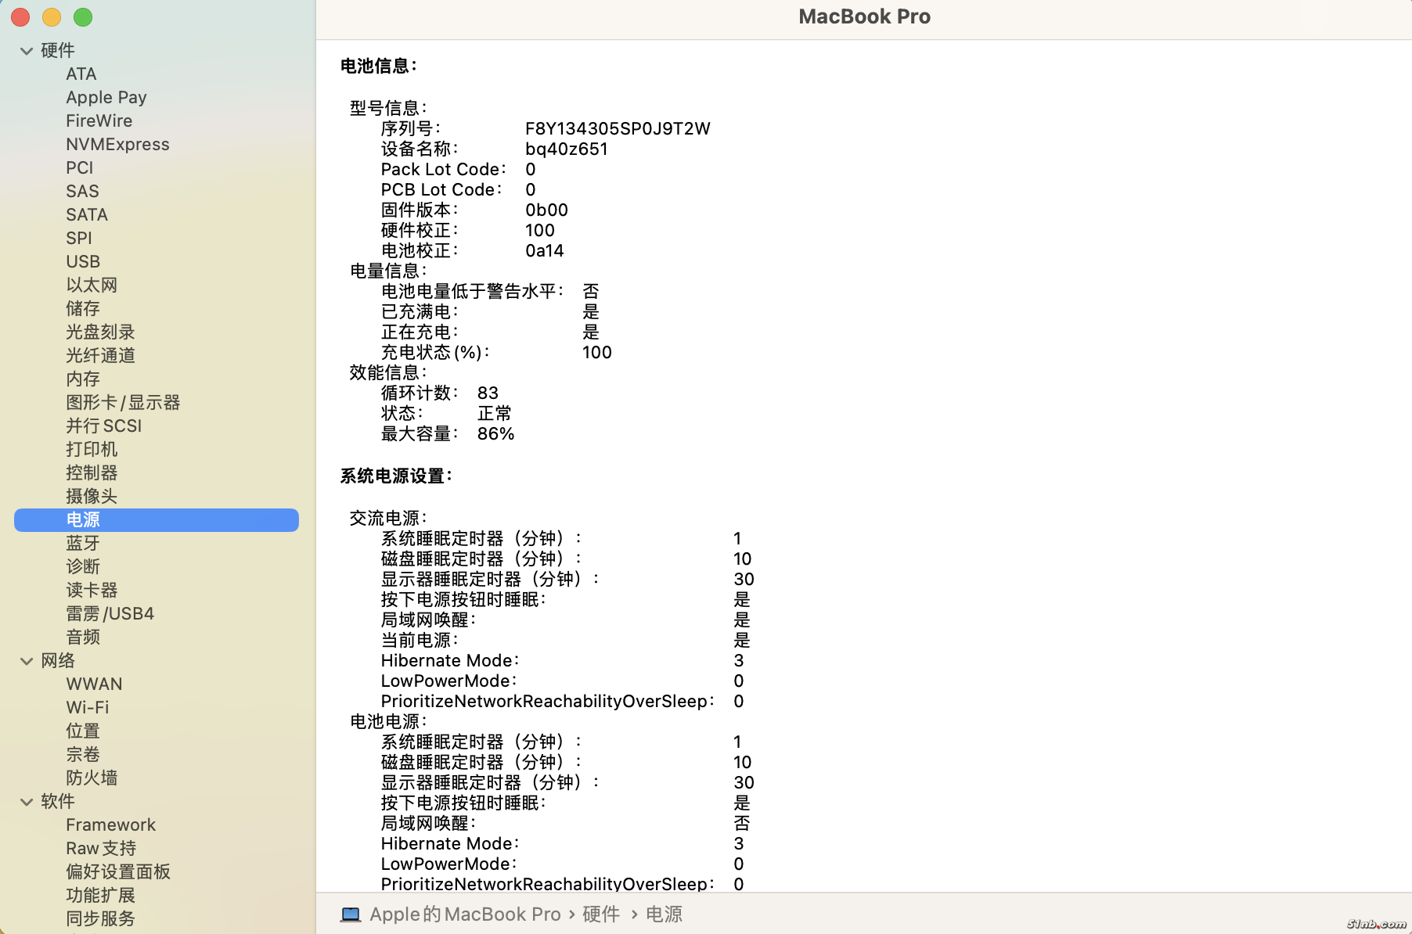This screenshot has width=1412, height=934.
Task: Click the battery serial number value
Action: pos(618,129)
